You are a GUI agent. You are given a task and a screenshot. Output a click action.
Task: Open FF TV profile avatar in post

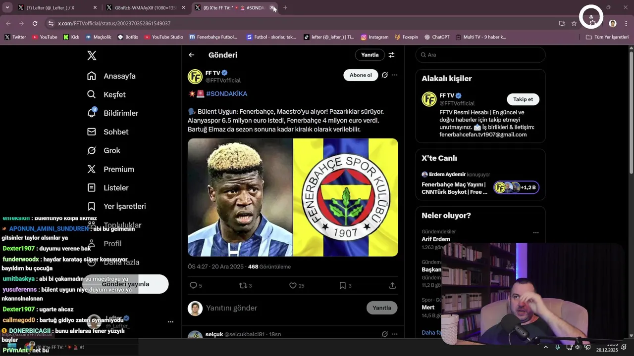[x=195, y=77]
